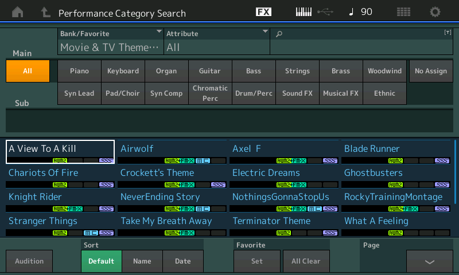Select the All main category filter
The image size is (459, 275).
(28, 71)
